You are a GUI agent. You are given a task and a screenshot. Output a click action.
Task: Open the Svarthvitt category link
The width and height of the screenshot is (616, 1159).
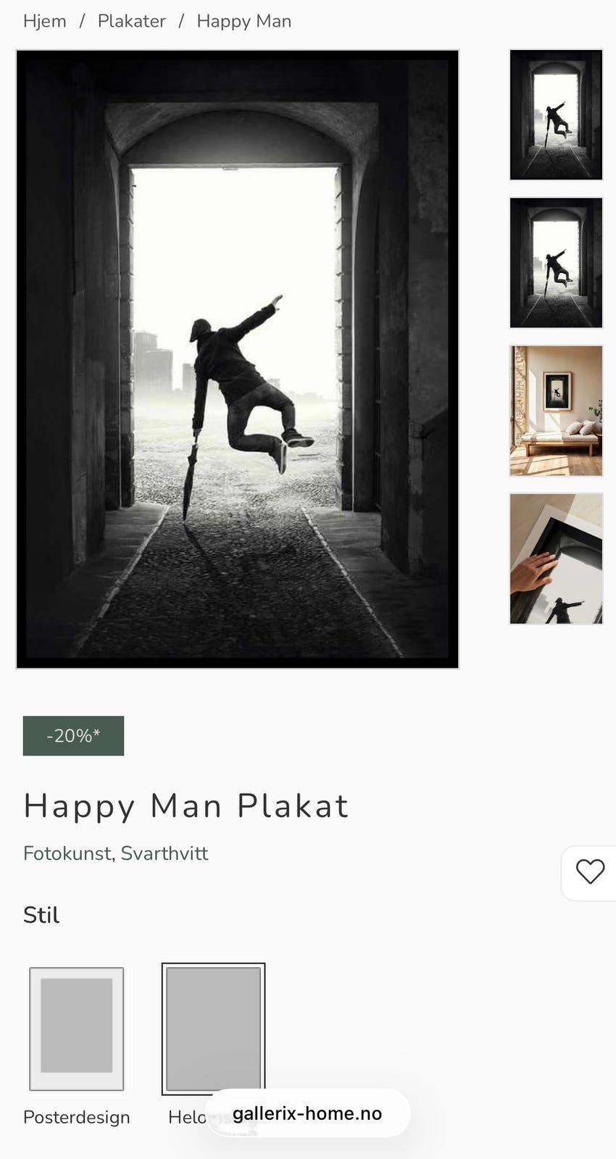[x=165, y=853]
